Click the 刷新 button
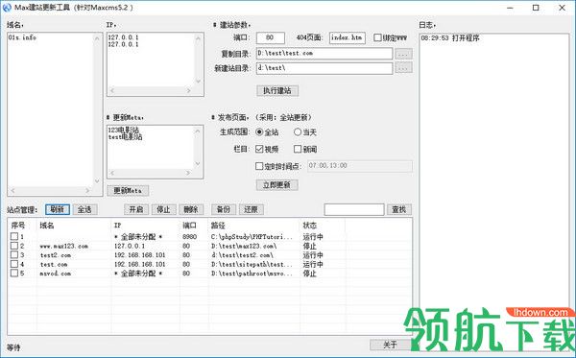Screen dimensions: 576x358 coord(58,209)
